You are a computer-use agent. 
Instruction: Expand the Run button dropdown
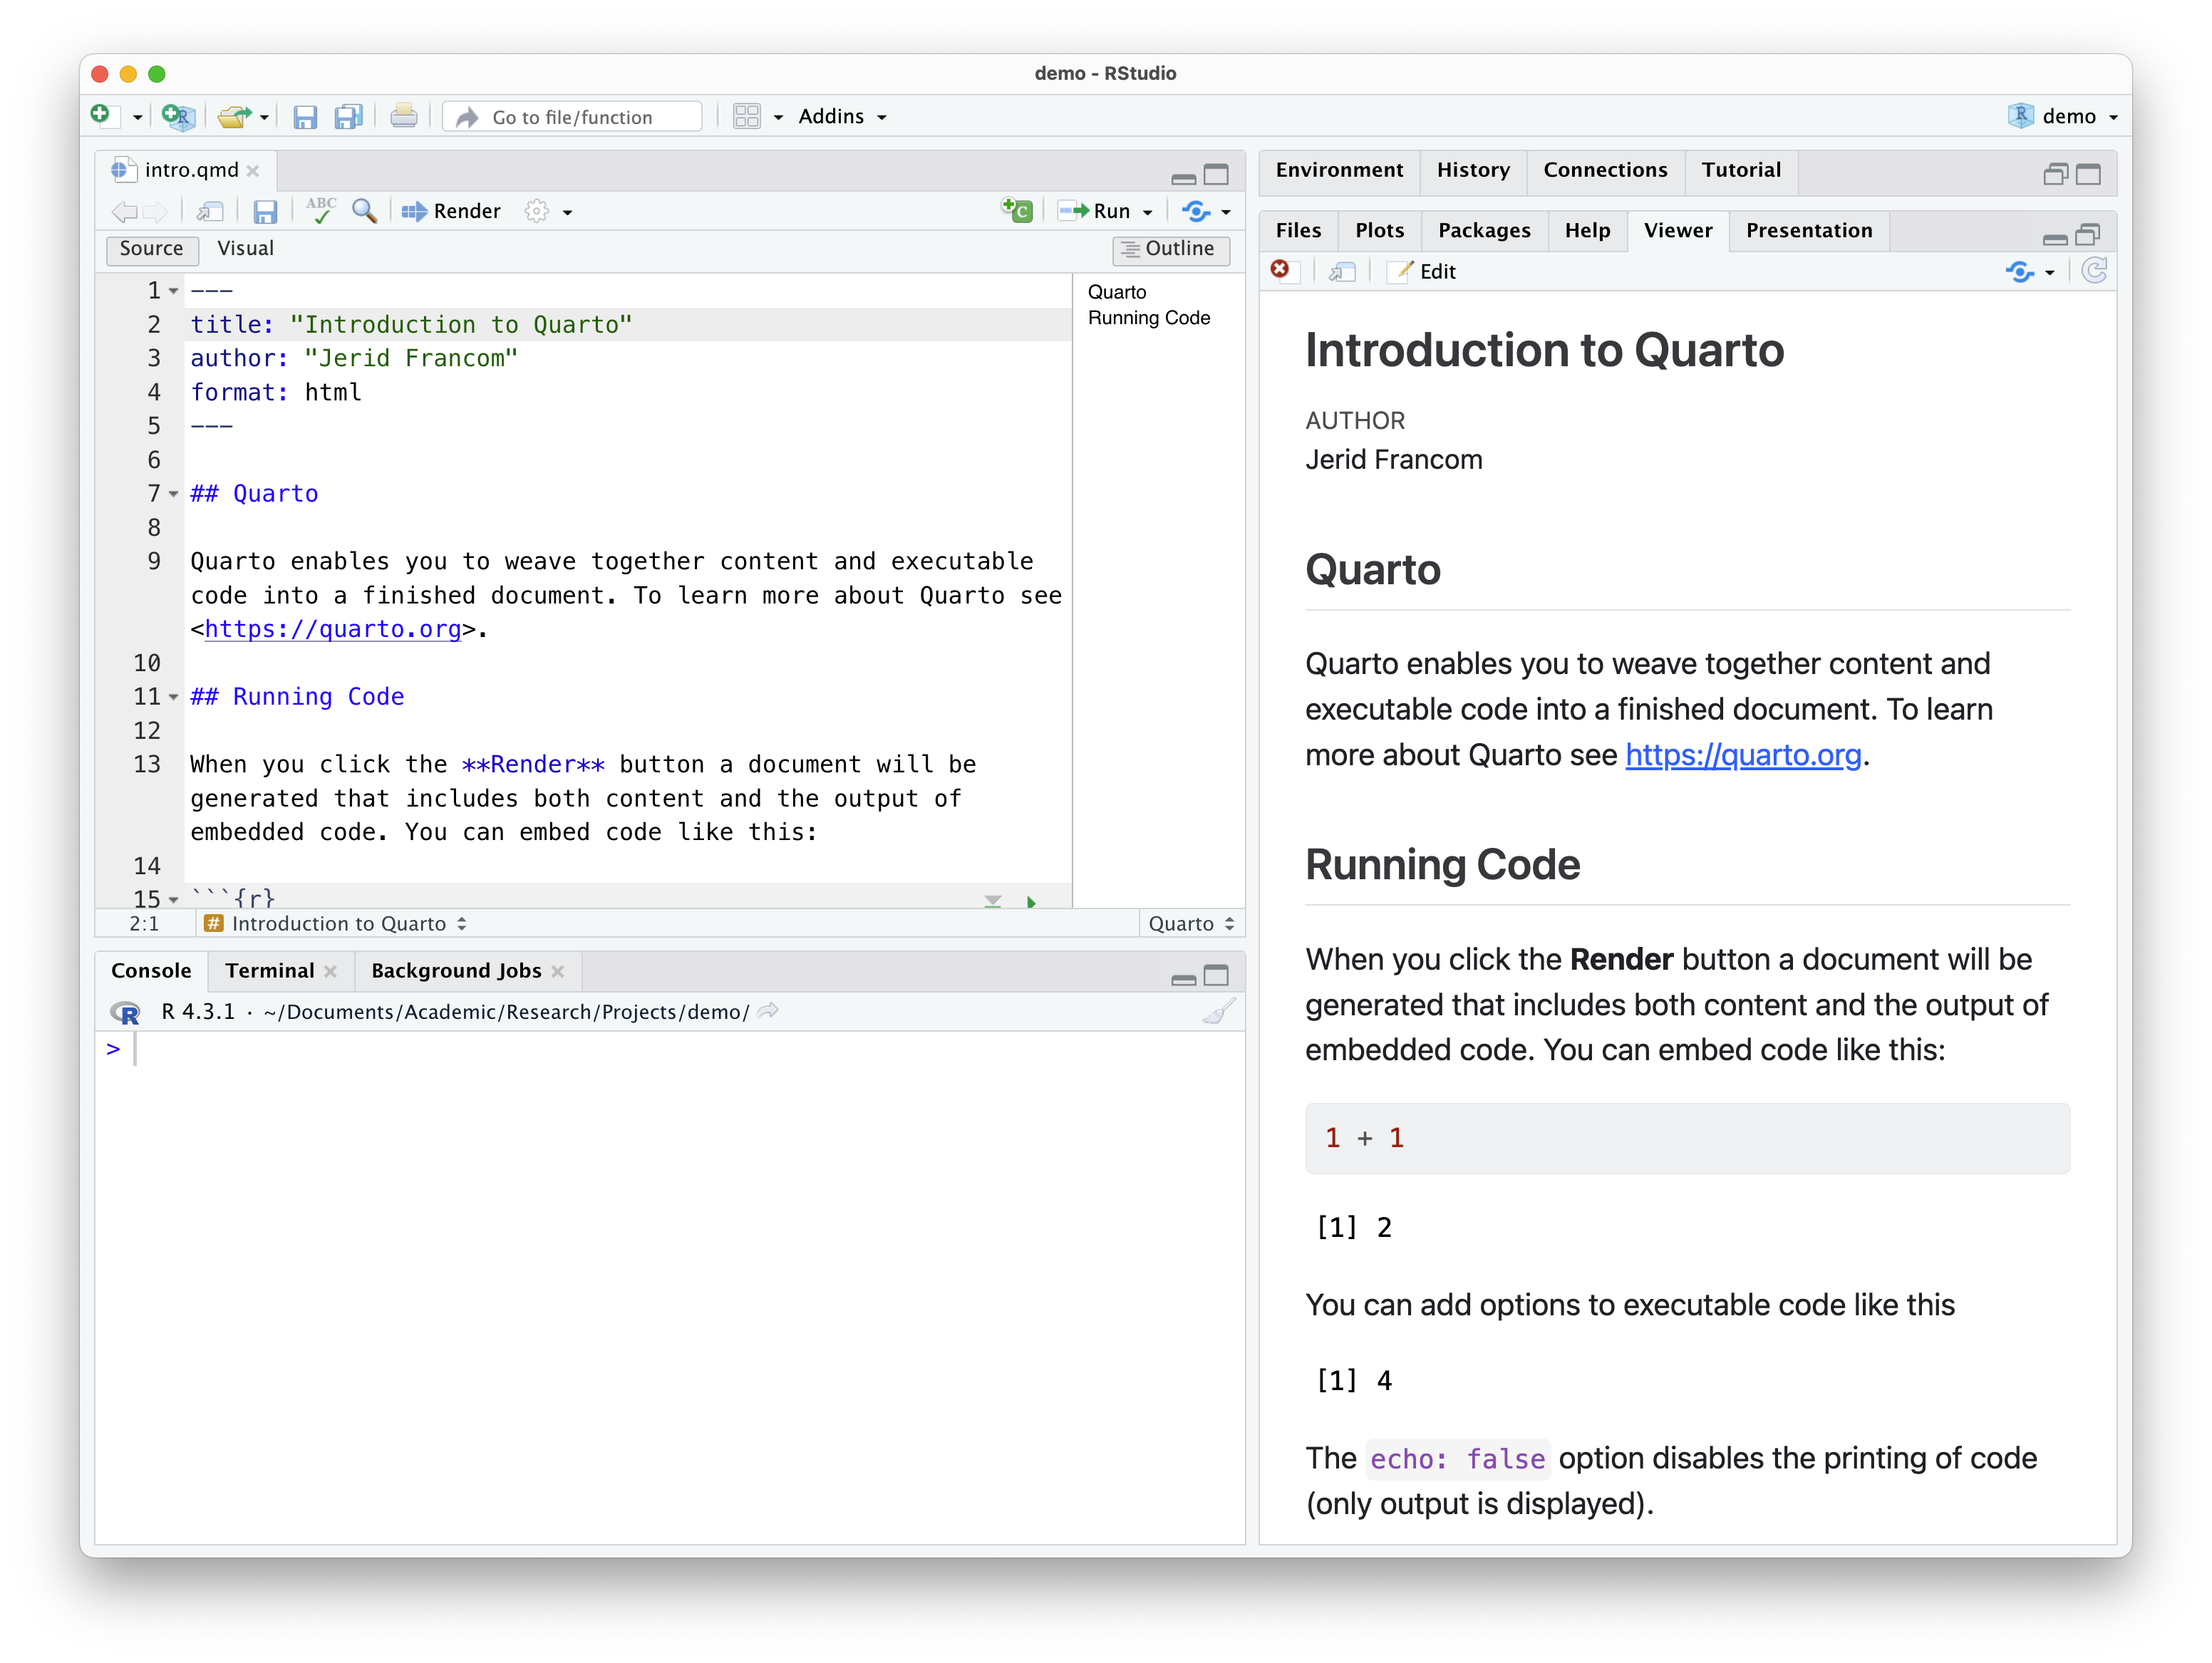(1148, 211)
